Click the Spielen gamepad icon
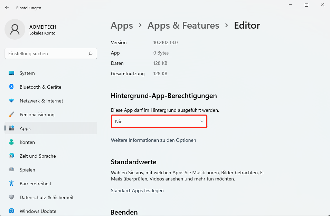 pyautogui.click(x=11, y=170)
